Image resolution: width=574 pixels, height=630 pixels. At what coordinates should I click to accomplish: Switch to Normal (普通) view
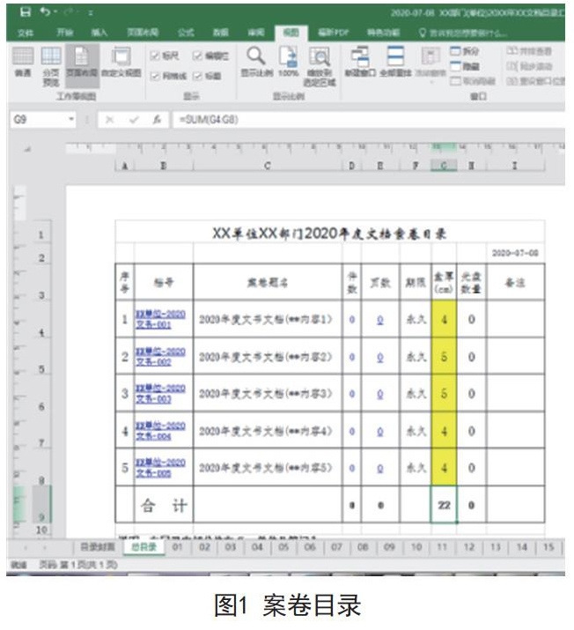pyautogui.click(x=23, y=63)
